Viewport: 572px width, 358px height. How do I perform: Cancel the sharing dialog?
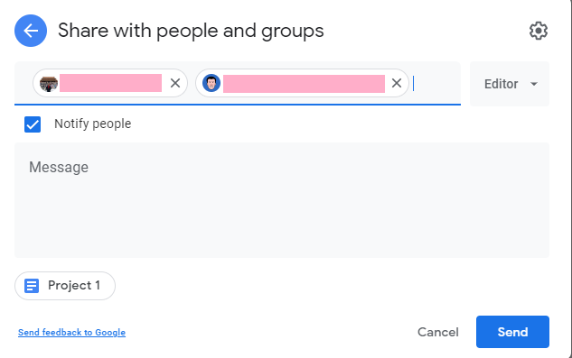tap(437, 332)
